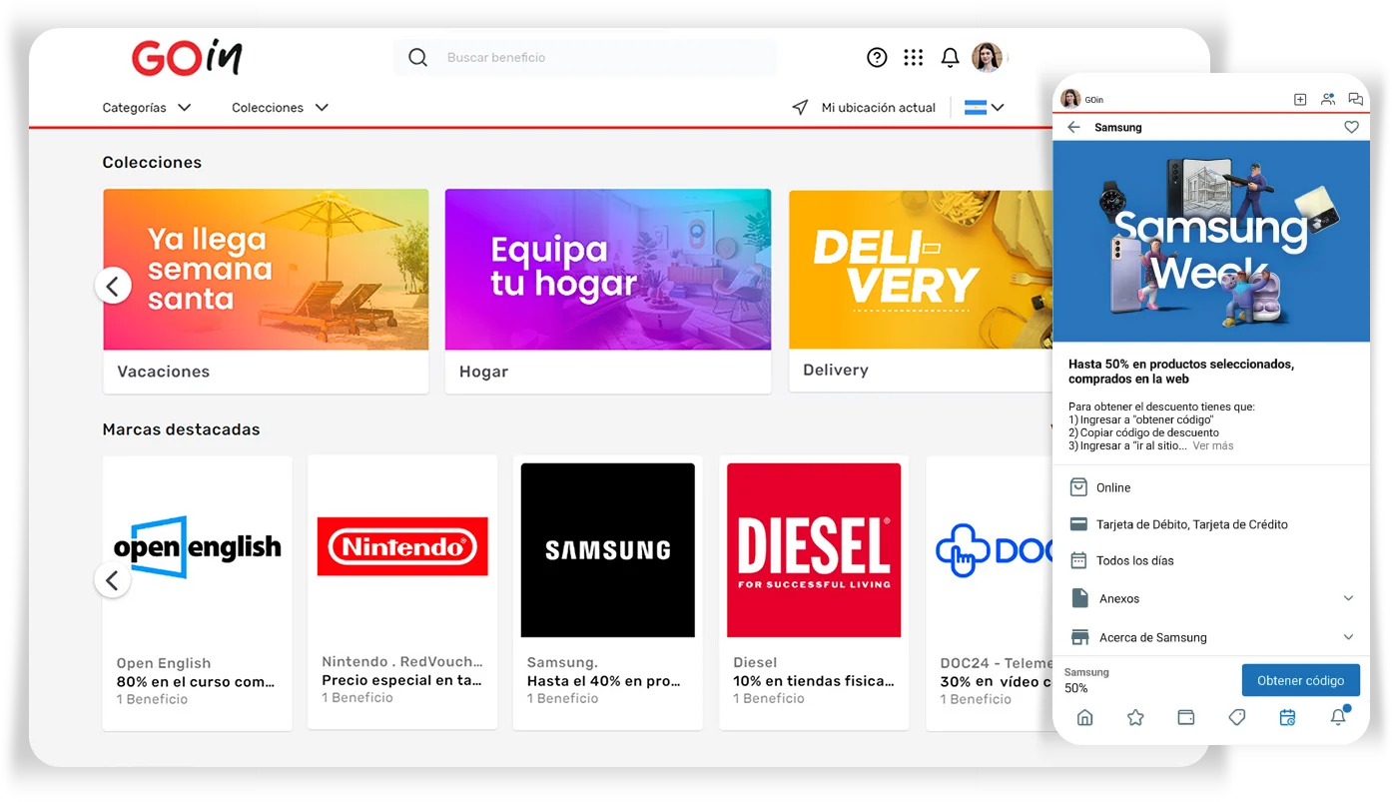
Task: Open notifications bell in desktop header
Action: coord(950,58)
